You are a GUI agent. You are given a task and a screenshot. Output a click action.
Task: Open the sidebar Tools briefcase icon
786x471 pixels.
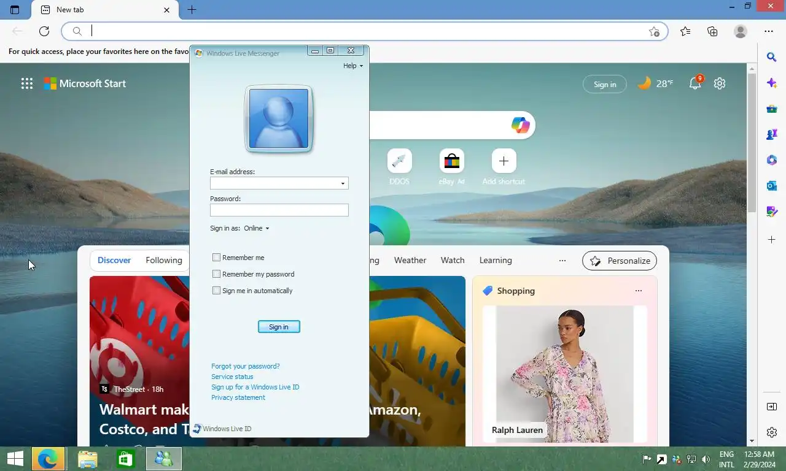point(772,109)
